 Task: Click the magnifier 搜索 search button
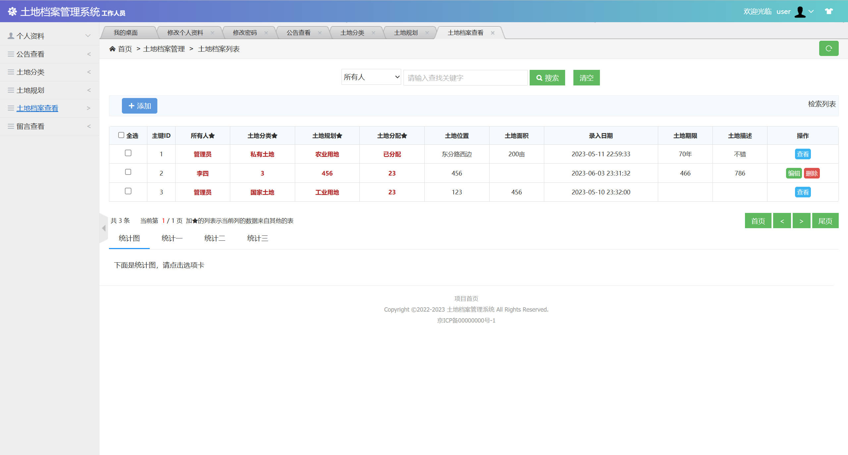[547, 77]
